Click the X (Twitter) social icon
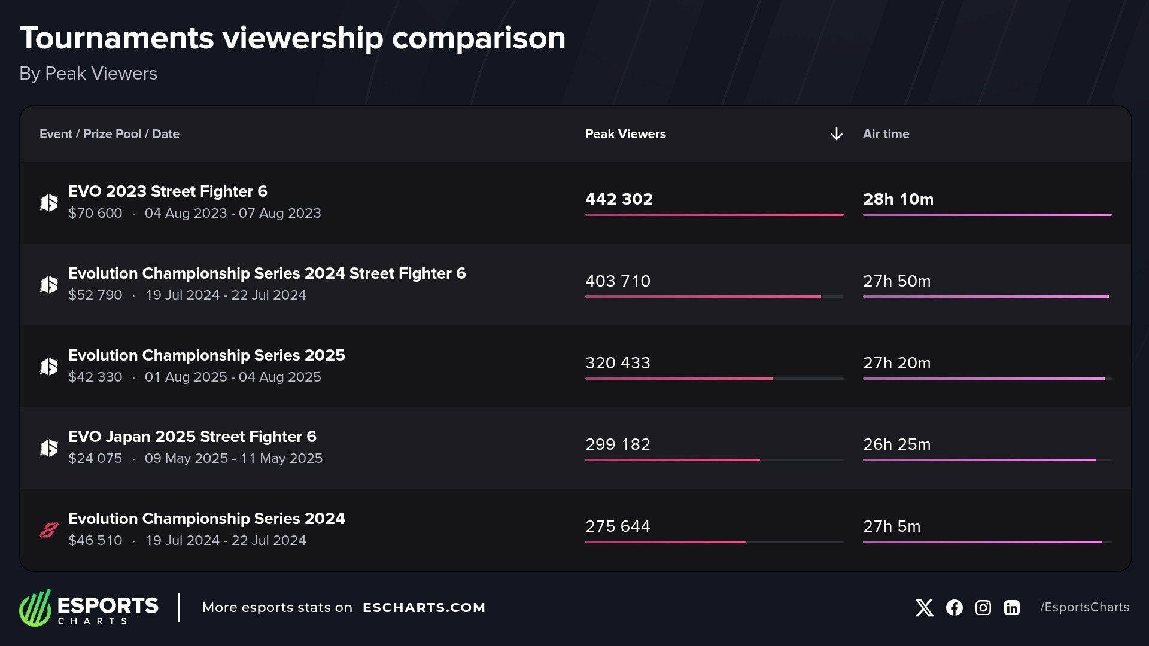Viewport: 1149px width, 646px height. (x=924, y=608)
